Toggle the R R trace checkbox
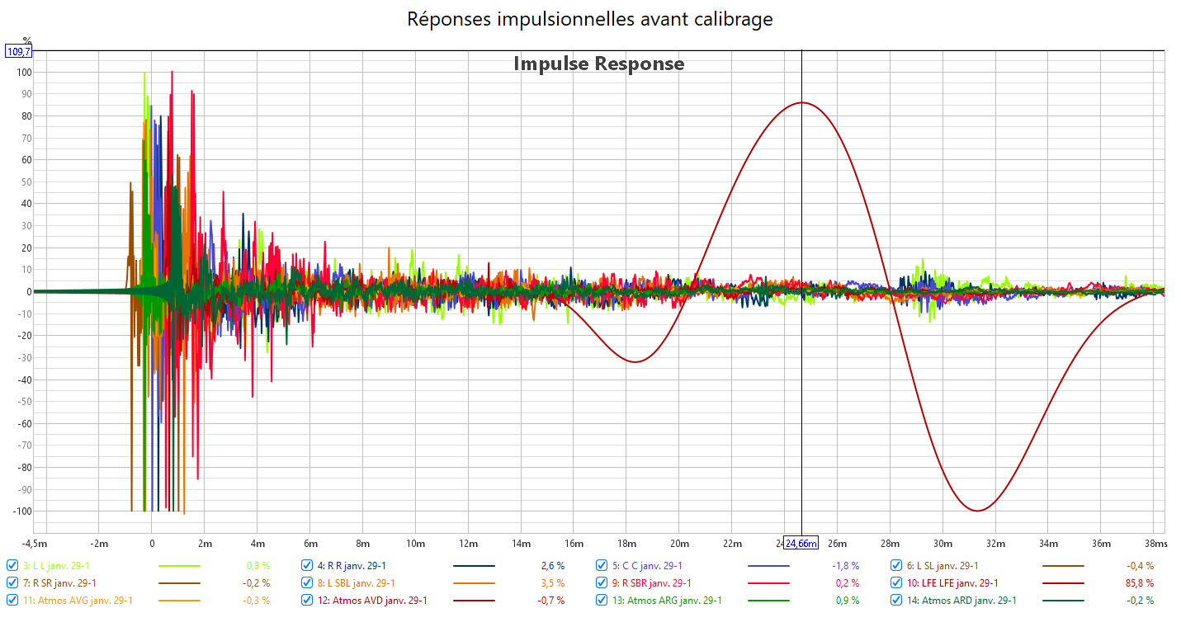 (x=308, y=566)
